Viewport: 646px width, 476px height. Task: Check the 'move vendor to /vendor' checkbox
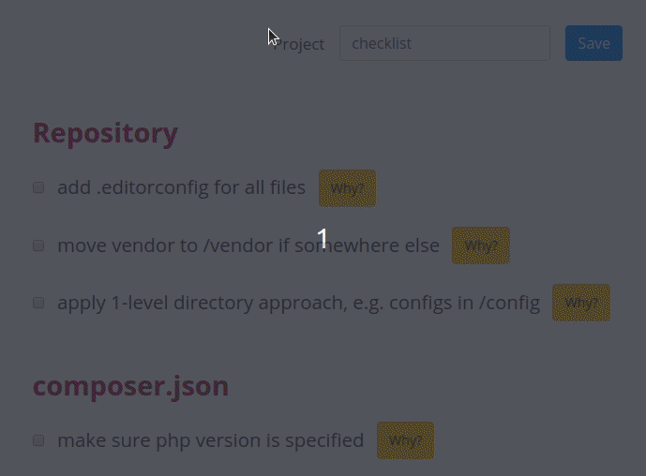pos(38,245)
